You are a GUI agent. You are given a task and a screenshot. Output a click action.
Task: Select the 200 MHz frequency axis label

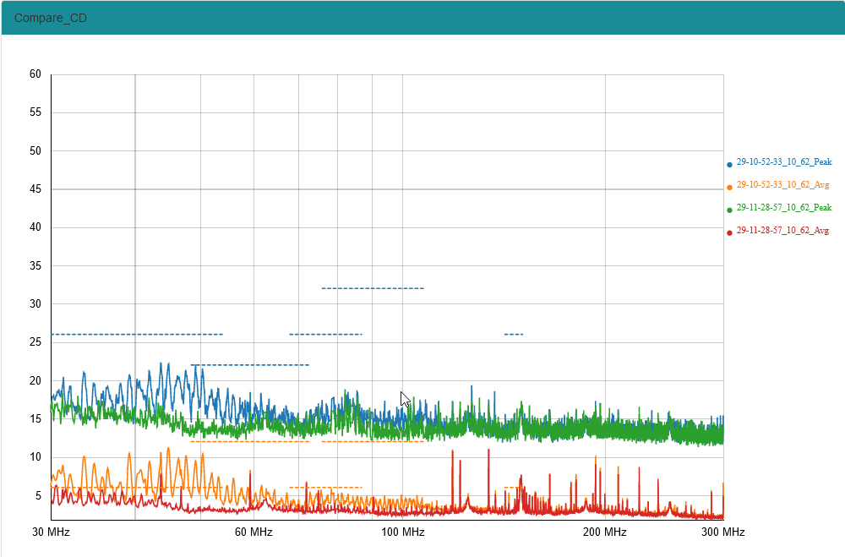[605, 532]
